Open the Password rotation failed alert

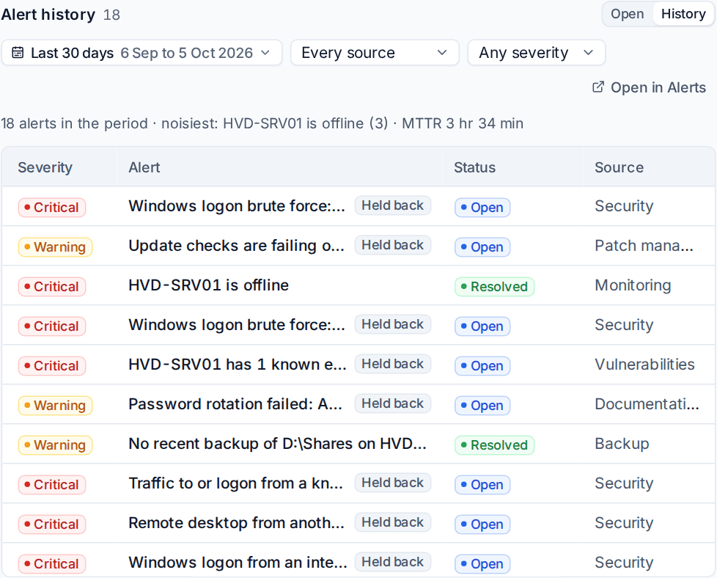[235, 404]
